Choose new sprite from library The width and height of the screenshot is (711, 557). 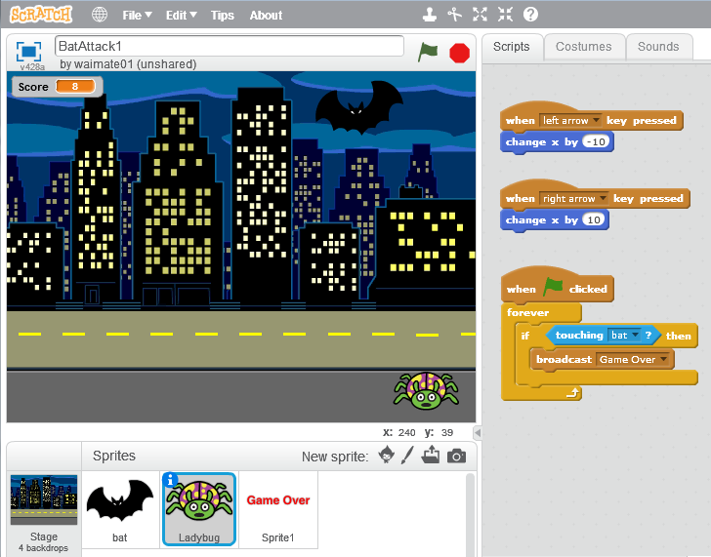(387, 456)
